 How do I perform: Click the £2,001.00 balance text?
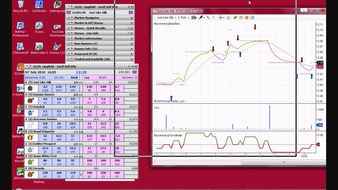[x=79, y=12]
